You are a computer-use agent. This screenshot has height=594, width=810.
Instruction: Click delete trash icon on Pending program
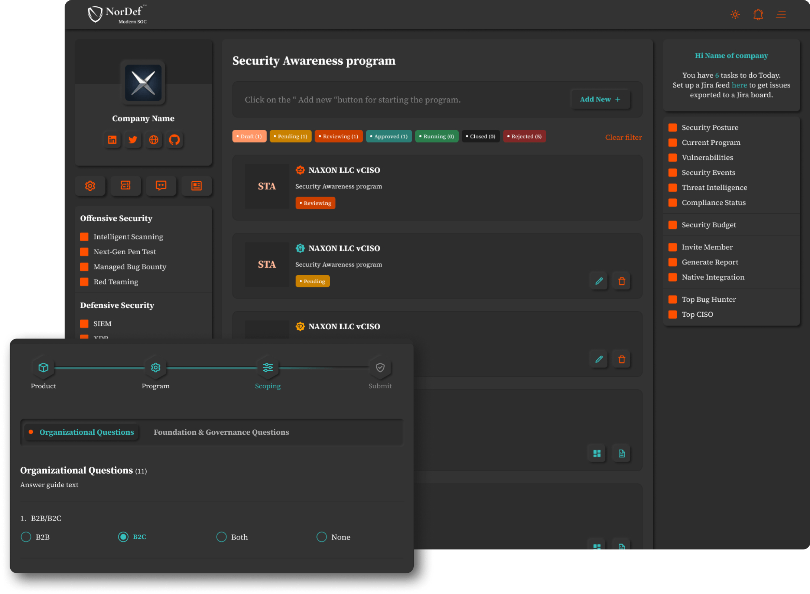(x=621, y=281)
